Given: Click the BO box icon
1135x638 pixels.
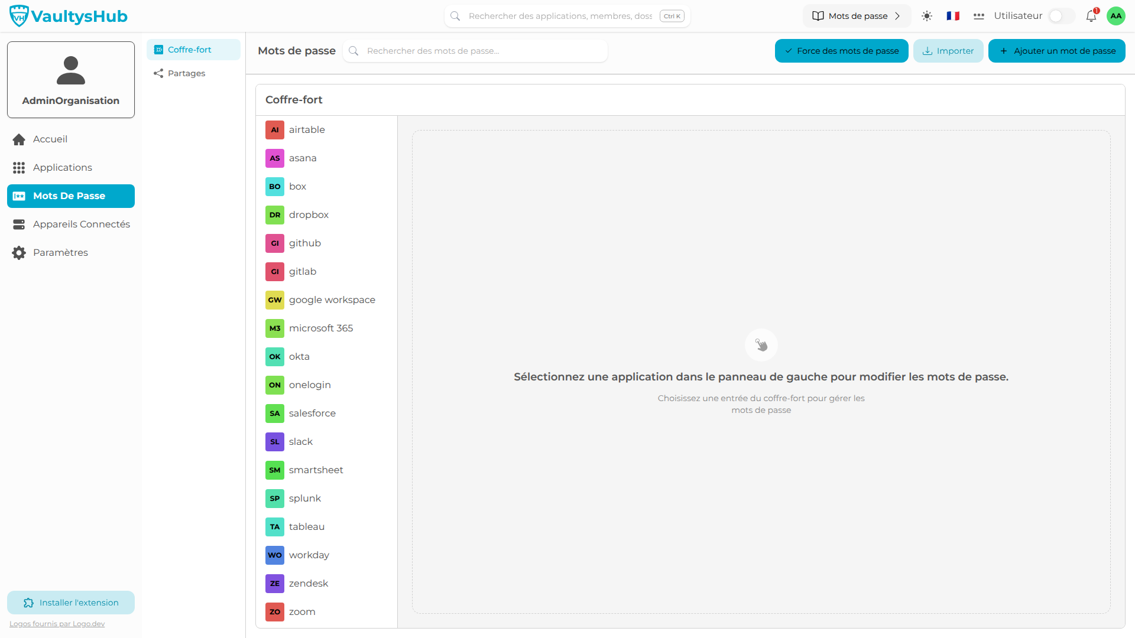Looking at the screenshot, I should 275,187.
